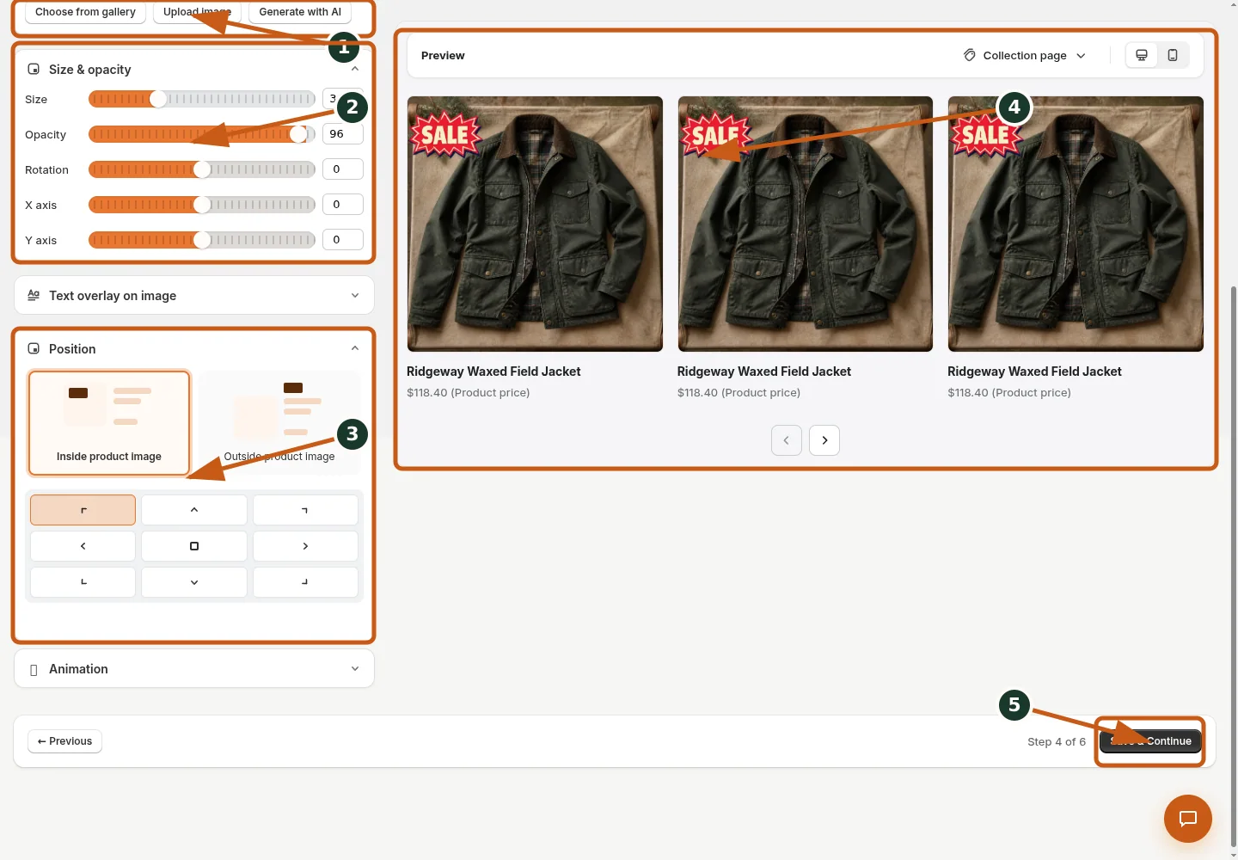1238x860 pixels.
Task: Click the tag icon beside Collection page
Action: click(x=970, y=55)
